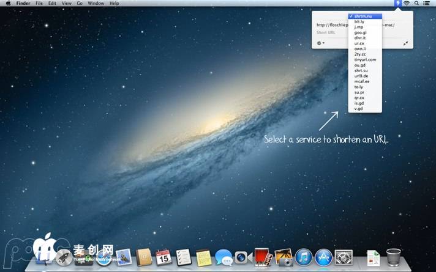The width and height of the screenshot is (436, 272).
Task: Open the Edit menu
Action: pos(52,3)
